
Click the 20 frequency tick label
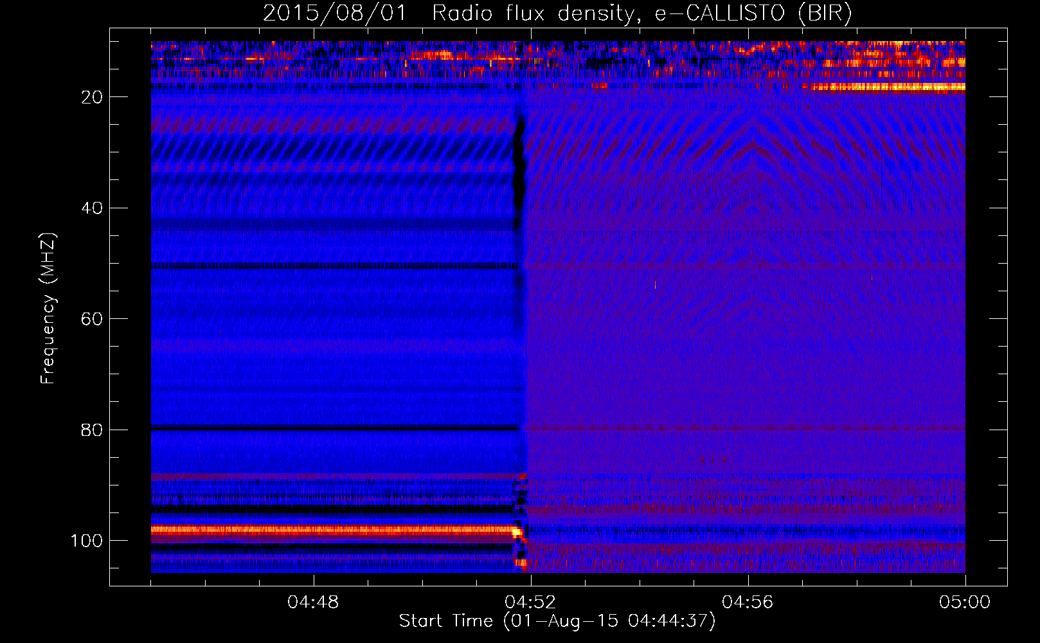click(92, 97)
